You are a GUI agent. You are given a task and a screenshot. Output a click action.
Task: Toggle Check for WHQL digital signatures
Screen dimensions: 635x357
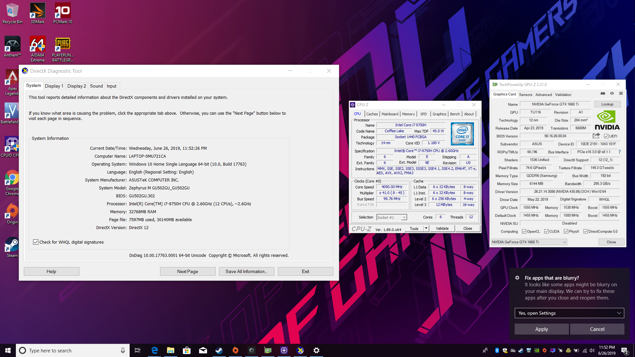(36, 242)
